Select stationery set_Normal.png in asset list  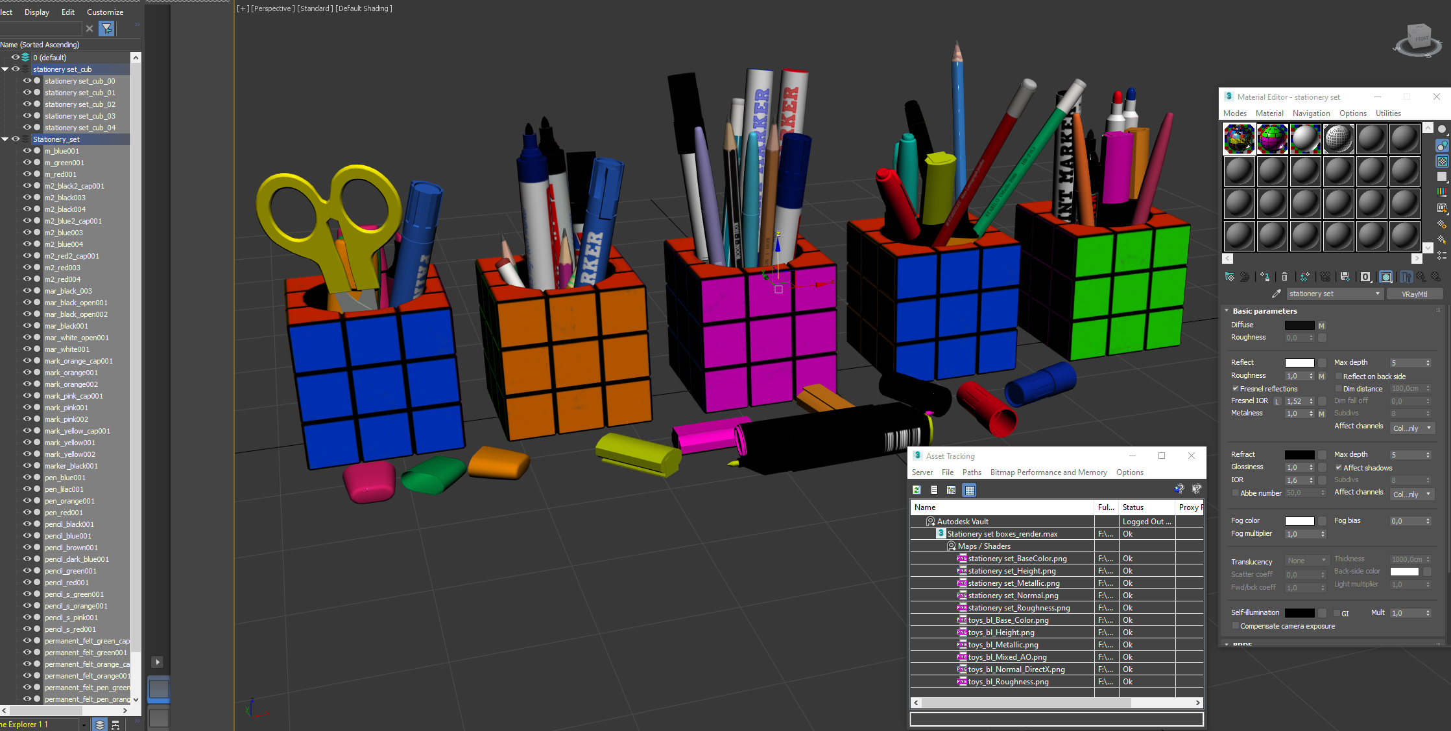1013,596
